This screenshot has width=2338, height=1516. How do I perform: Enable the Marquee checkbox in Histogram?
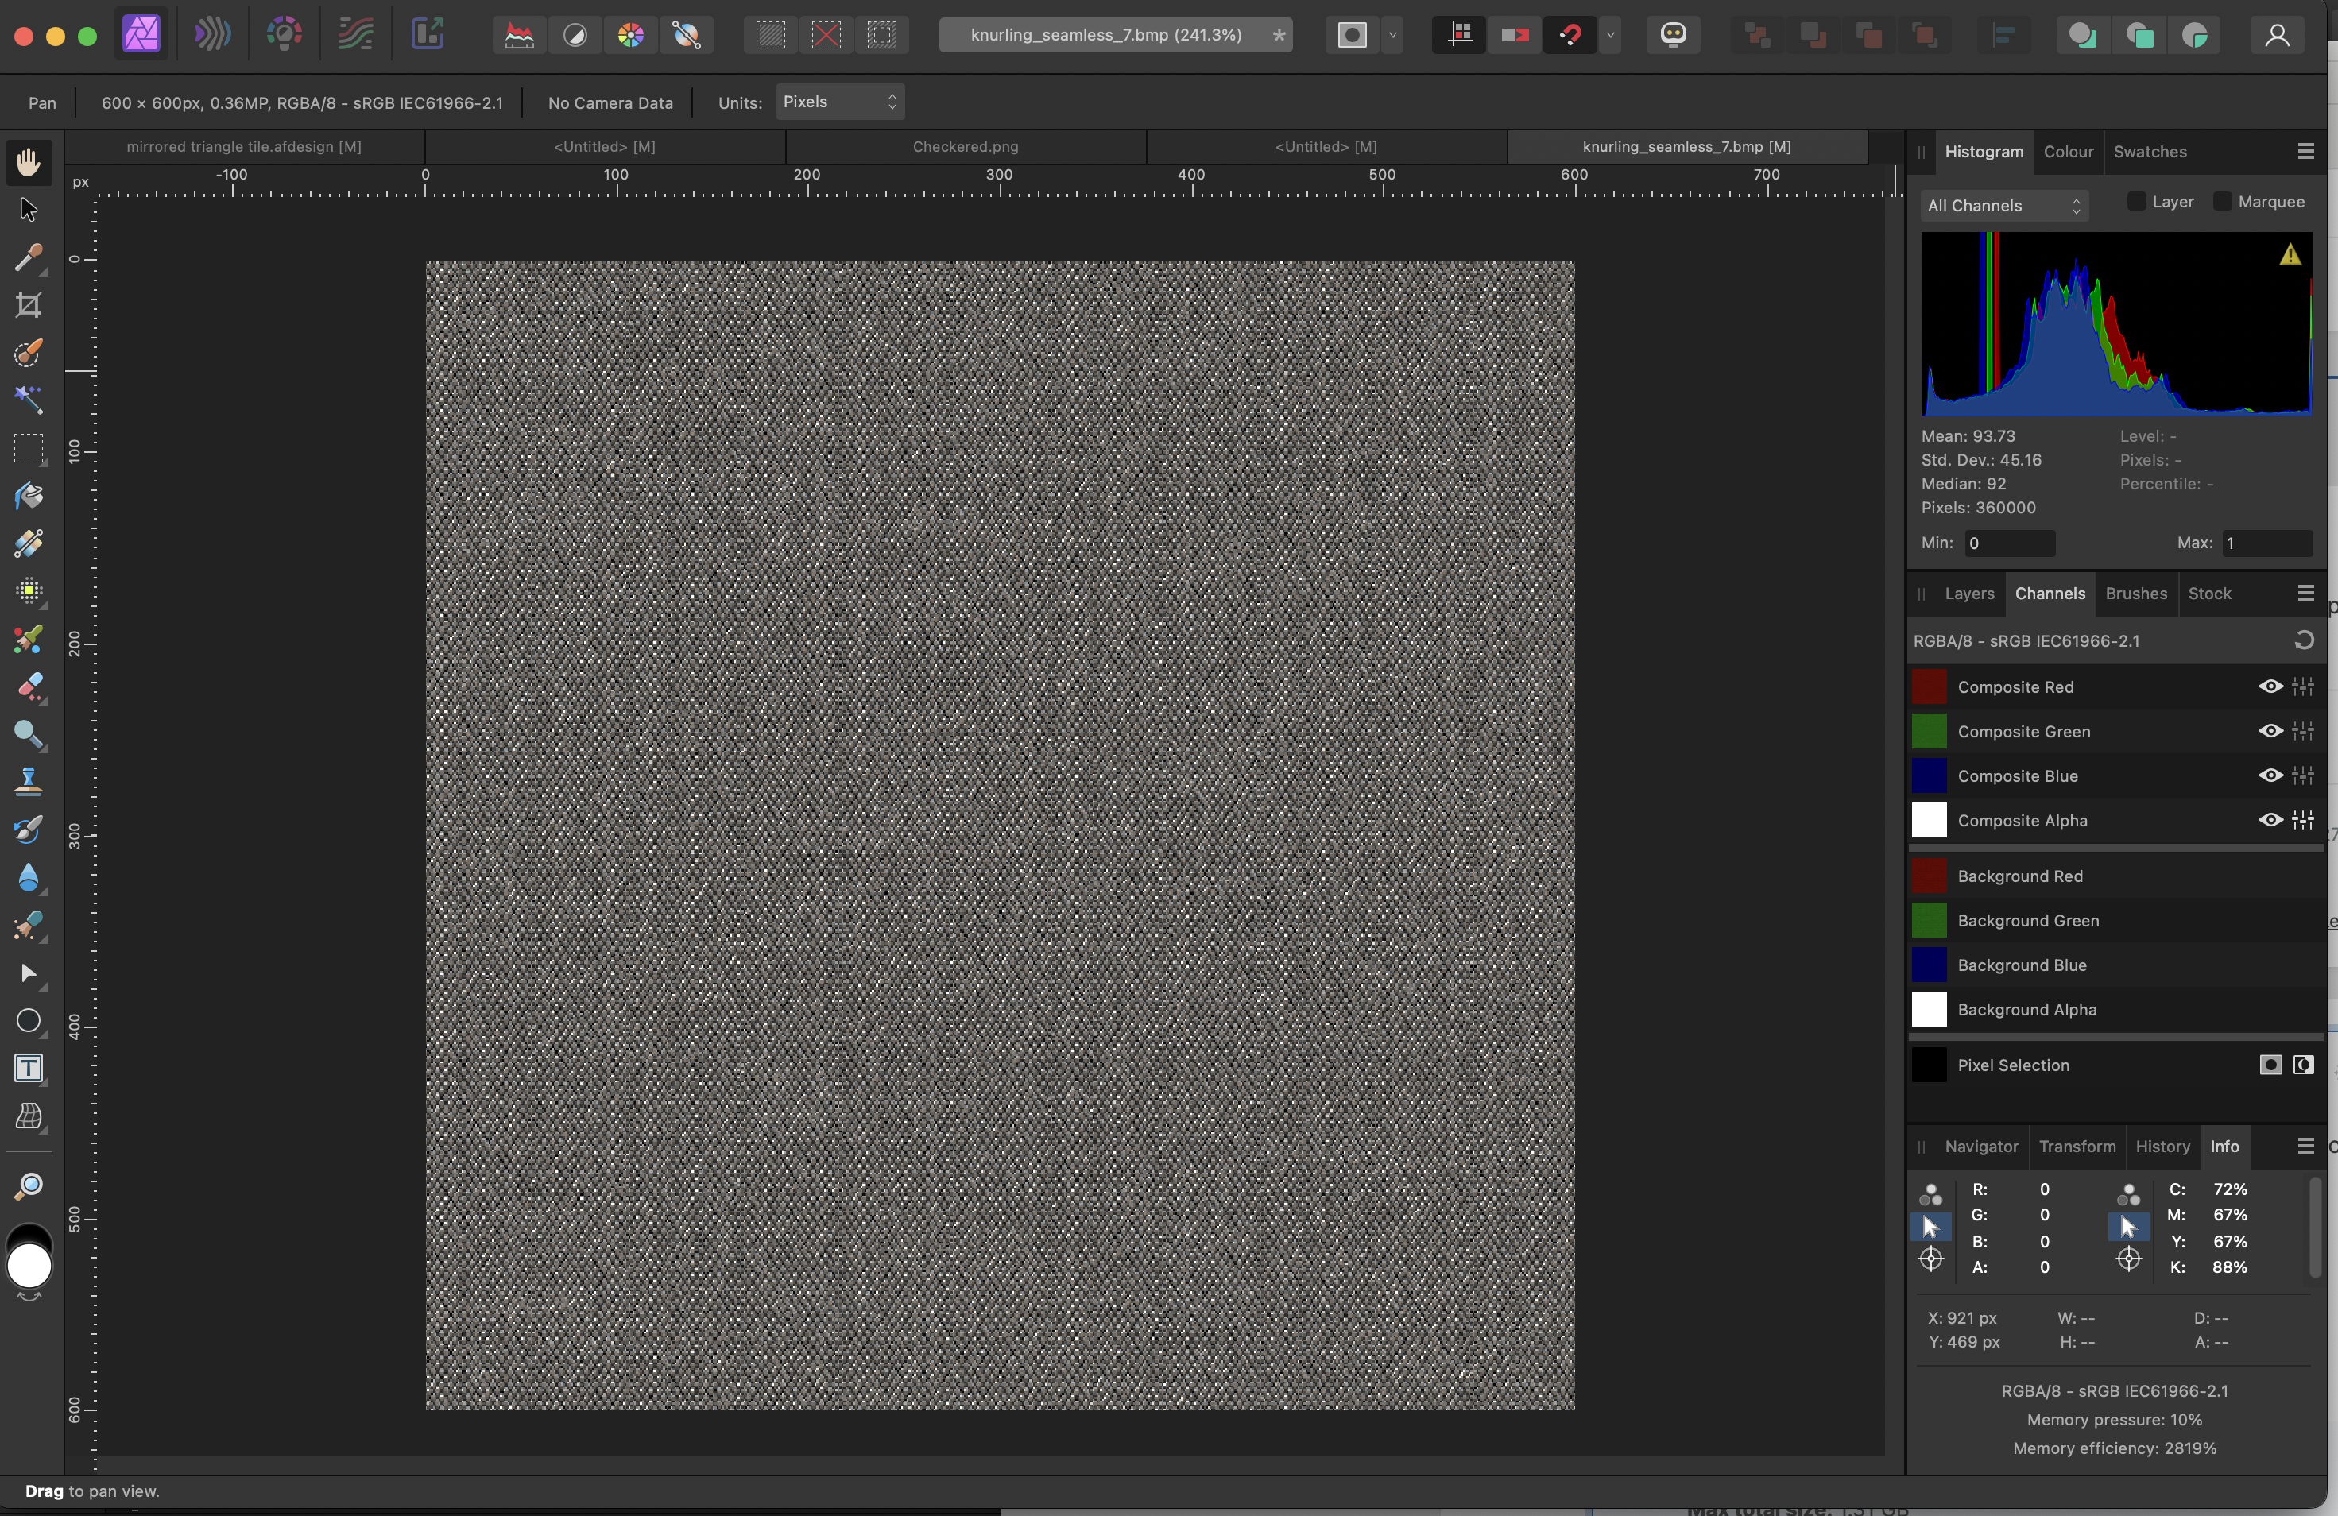click(x=2222, y=201)
